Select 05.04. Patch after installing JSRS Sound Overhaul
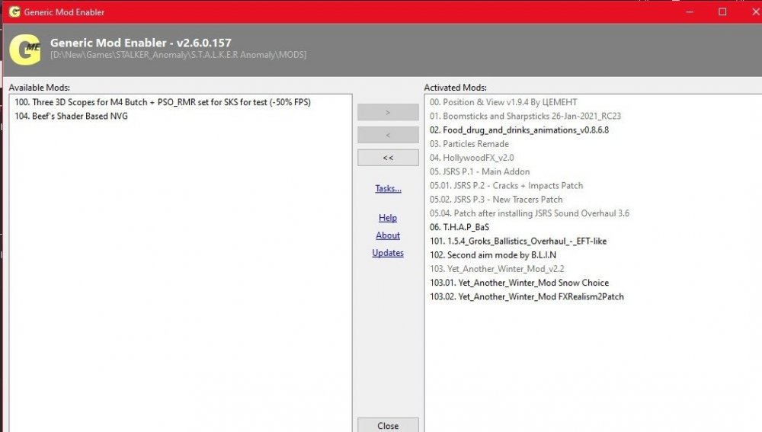 click(530, 213)
